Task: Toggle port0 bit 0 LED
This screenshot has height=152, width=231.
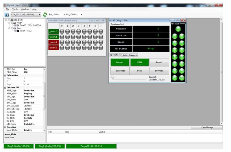Action: pos(62,31)
